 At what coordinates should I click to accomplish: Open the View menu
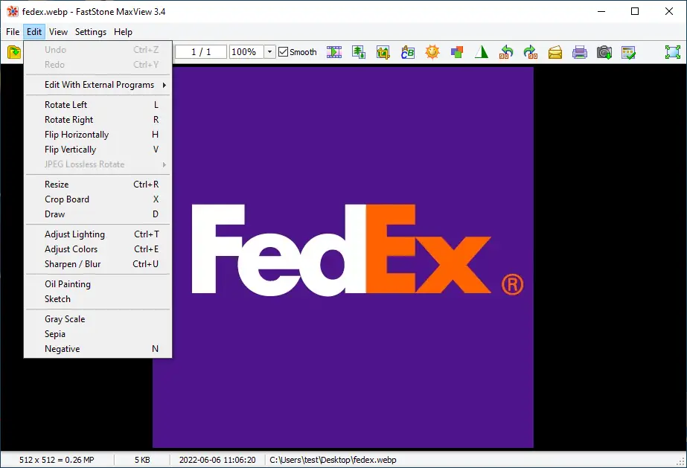pyautogui.click(x=58, y=32)
